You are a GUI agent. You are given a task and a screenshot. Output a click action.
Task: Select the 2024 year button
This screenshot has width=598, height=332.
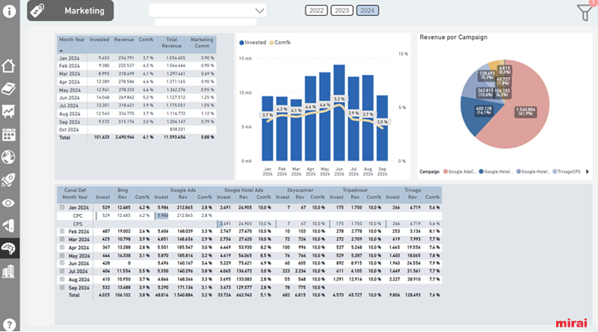click(x=367, y=10)
